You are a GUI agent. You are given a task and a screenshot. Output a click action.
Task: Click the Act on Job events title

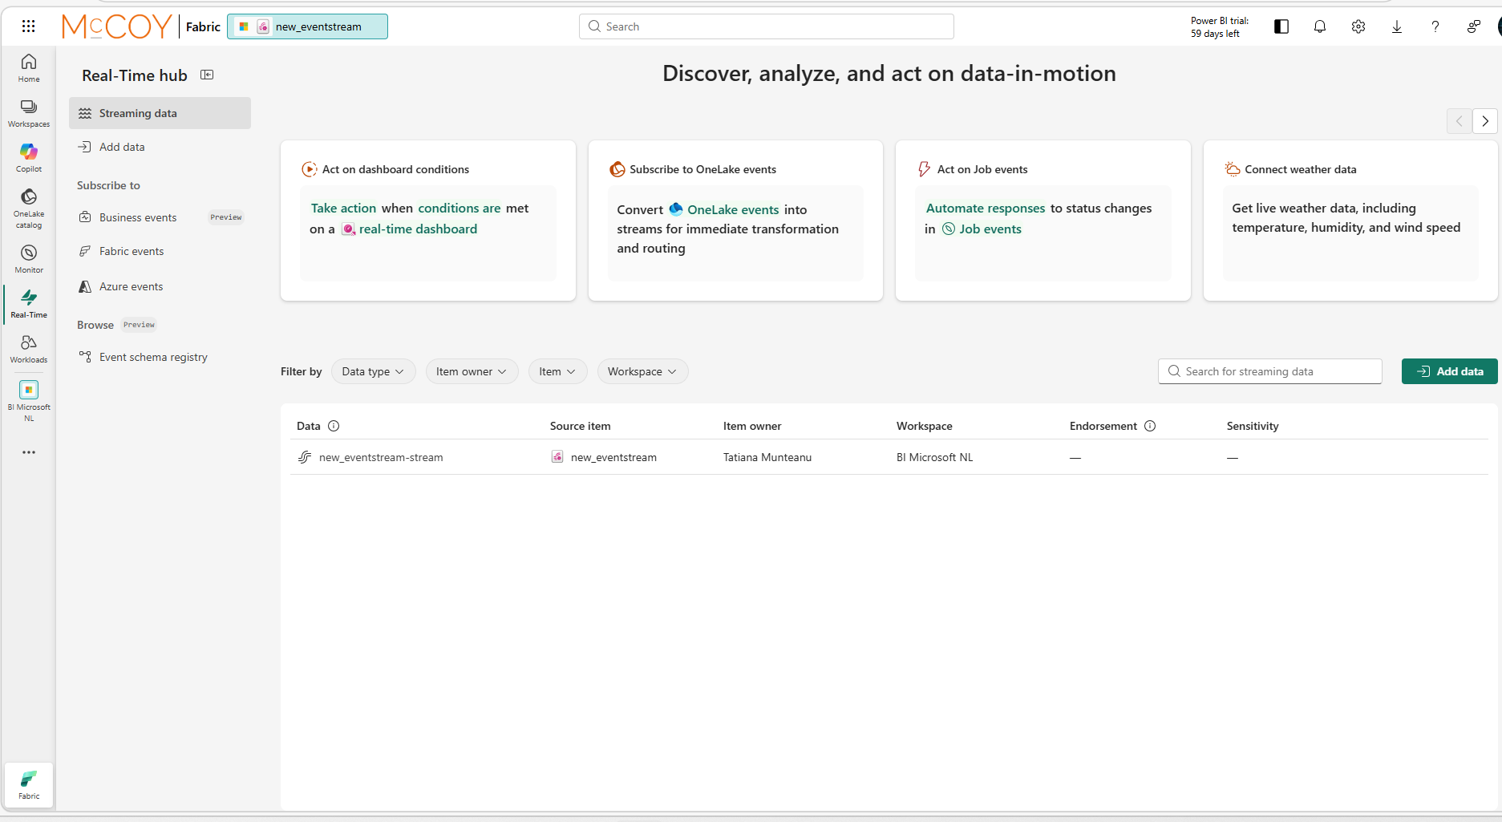point(982,169)
